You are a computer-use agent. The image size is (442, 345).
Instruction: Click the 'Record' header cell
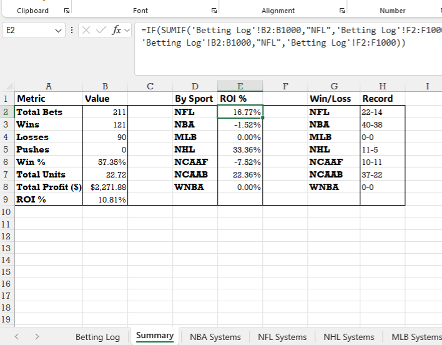point(383,99)
